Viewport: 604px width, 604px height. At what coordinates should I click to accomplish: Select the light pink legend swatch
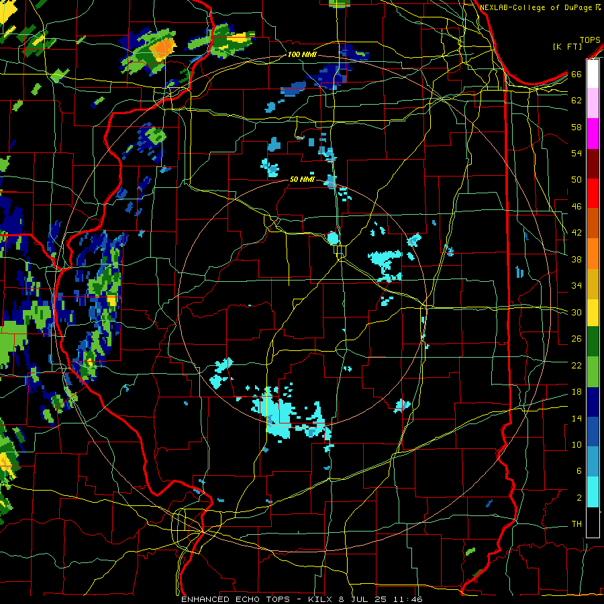click(593, 103)
